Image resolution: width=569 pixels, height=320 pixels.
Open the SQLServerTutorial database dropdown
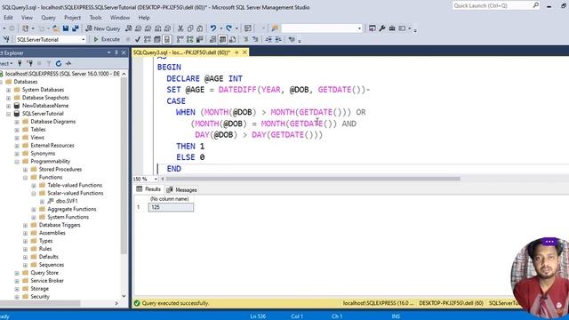(x=83, y=39)
